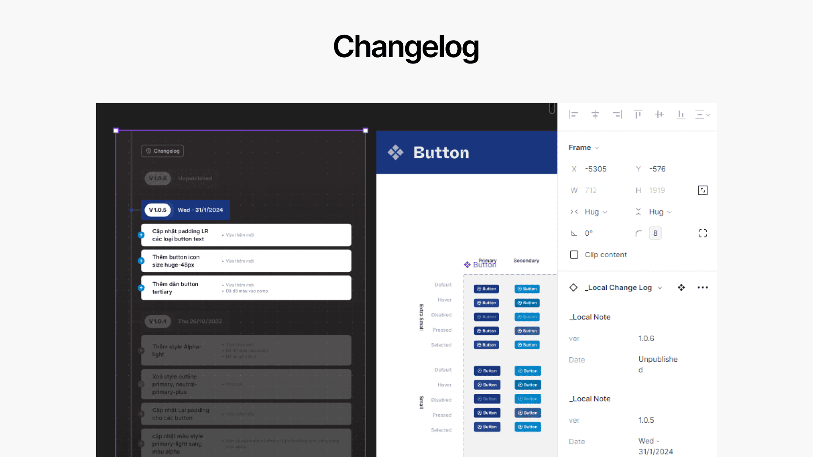Click align horizontal centers icon
Screen dimensions: 813x457
tap(595, 114)
